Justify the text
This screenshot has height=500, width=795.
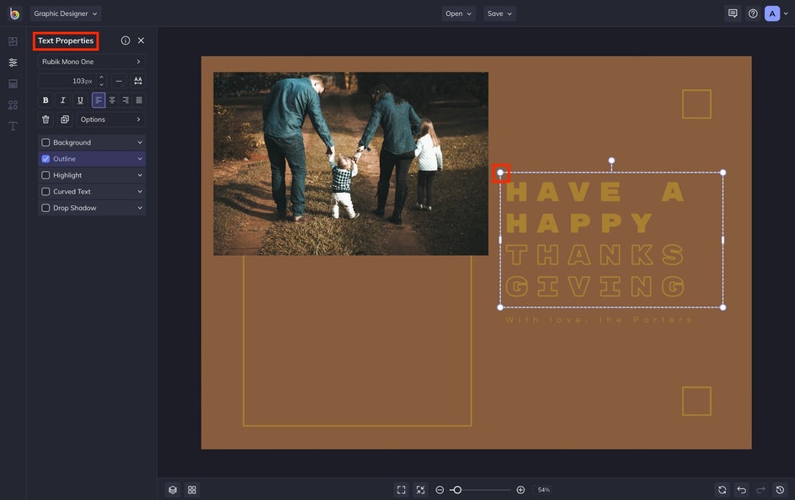[139, 100]
